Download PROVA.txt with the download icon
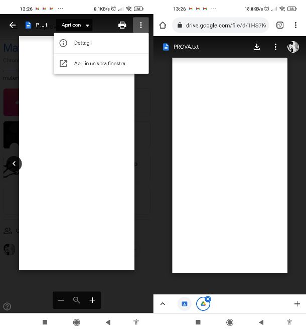 point(256,47)
